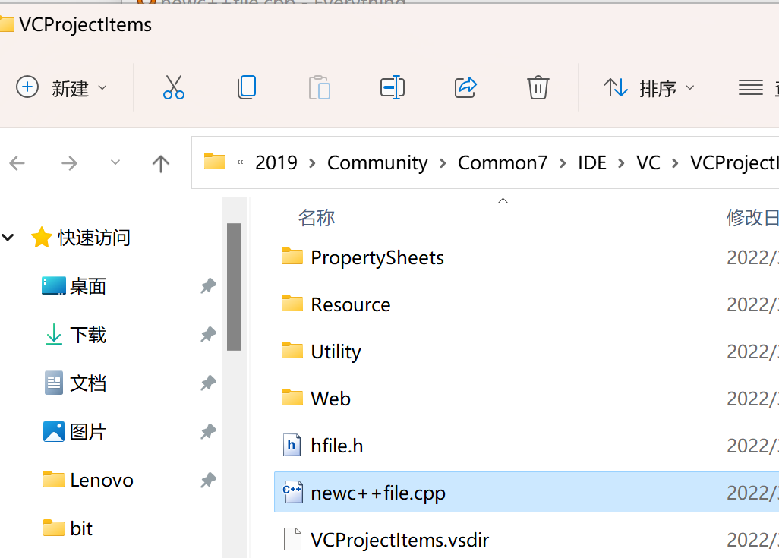The height and width of the screenshot is (558, 779).
Task: Open the 新建 (New) menu
Action: pos(61,87)
